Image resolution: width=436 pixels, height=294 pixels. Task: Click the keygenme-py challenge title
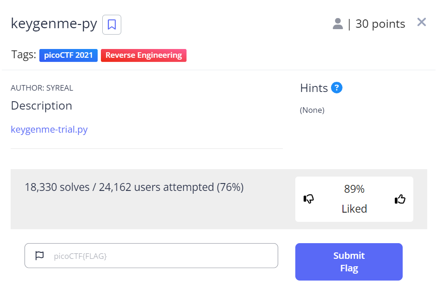pos(54,24)
